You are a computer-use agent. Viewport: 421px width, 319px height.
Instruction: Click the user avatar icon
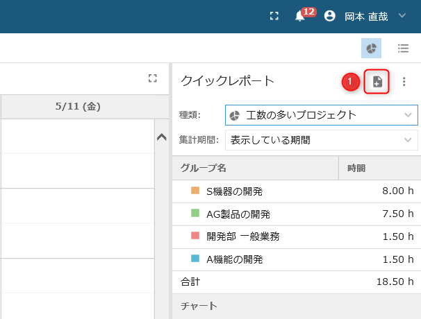click(x=330, y=16)
